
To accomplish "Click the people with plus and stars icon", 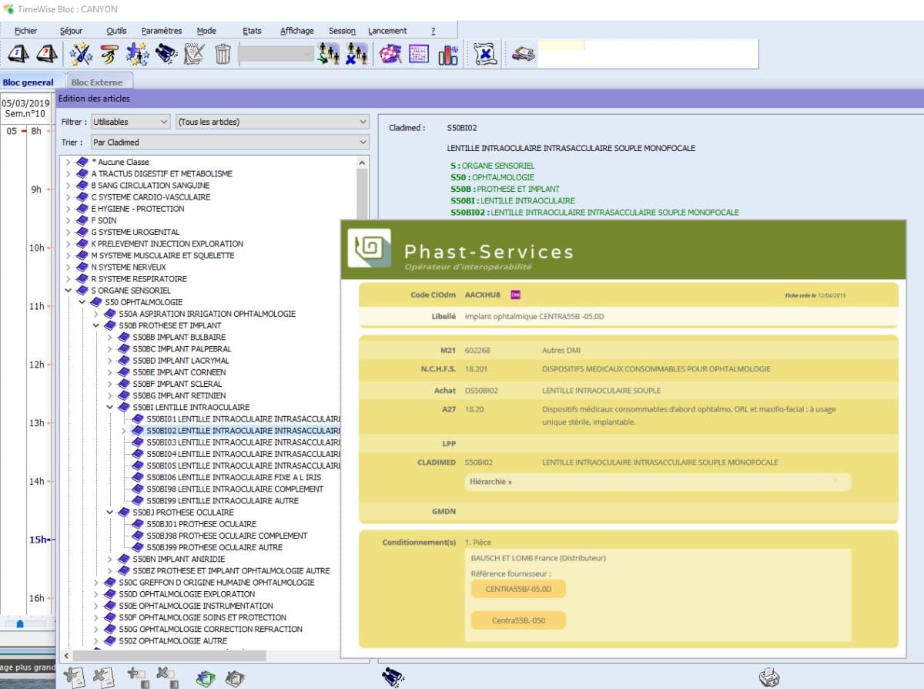I will [137, 54].
